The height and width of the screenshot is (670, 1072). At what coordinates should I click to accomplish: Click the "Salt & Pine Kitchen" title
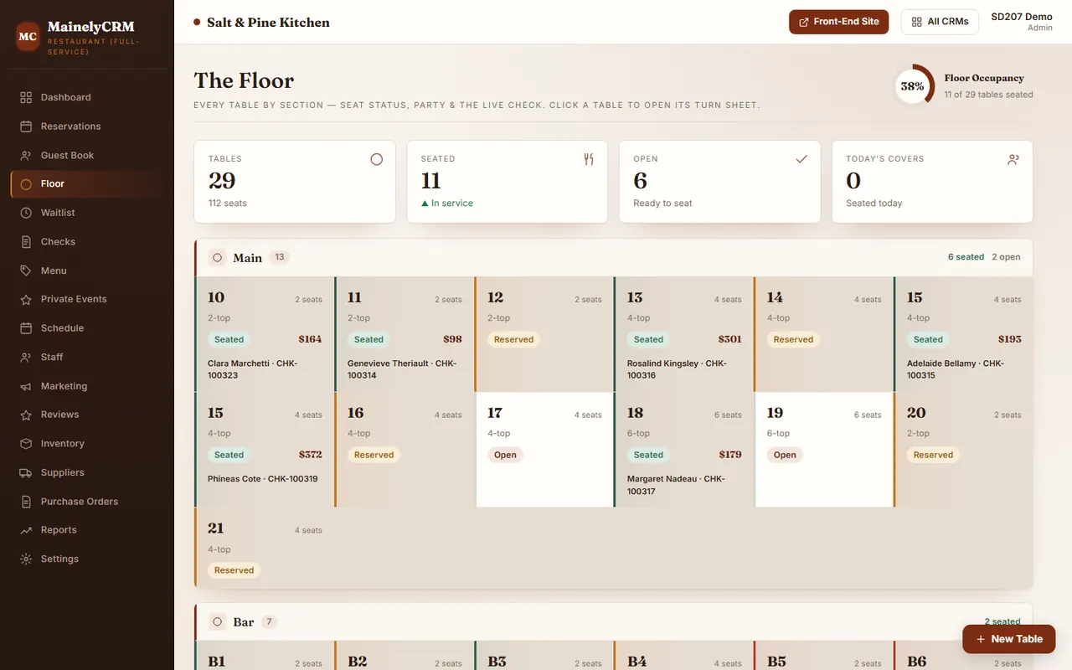click(x=268, y=23)
